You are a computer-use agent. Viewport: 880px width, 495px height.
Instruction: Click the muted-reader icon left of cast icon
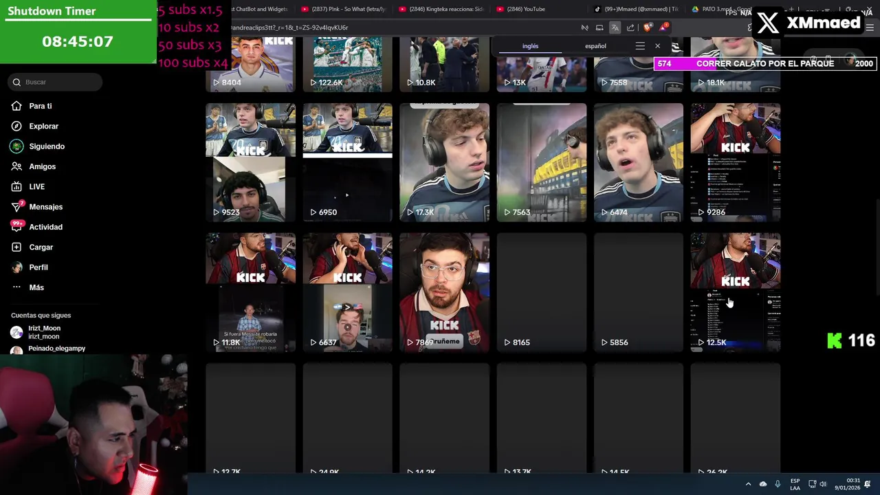584,27
